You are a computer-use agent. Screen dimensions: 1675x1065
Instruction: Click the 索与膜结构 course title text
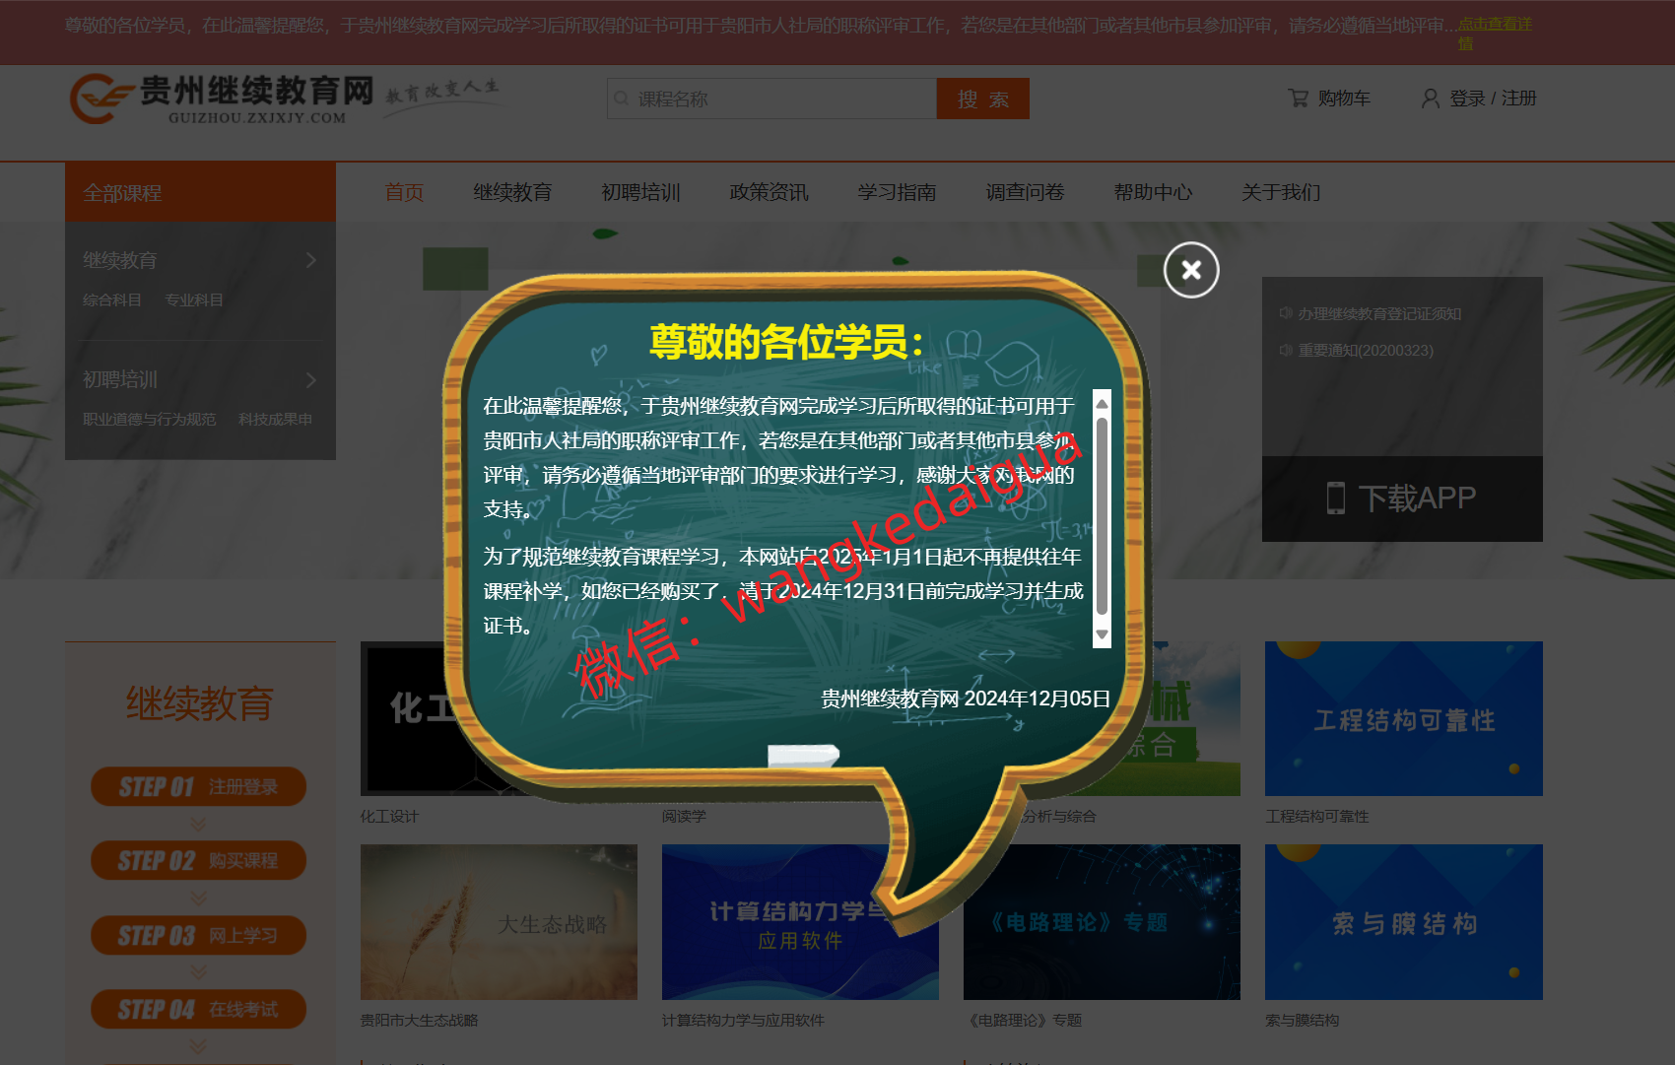[1303, 1020]
